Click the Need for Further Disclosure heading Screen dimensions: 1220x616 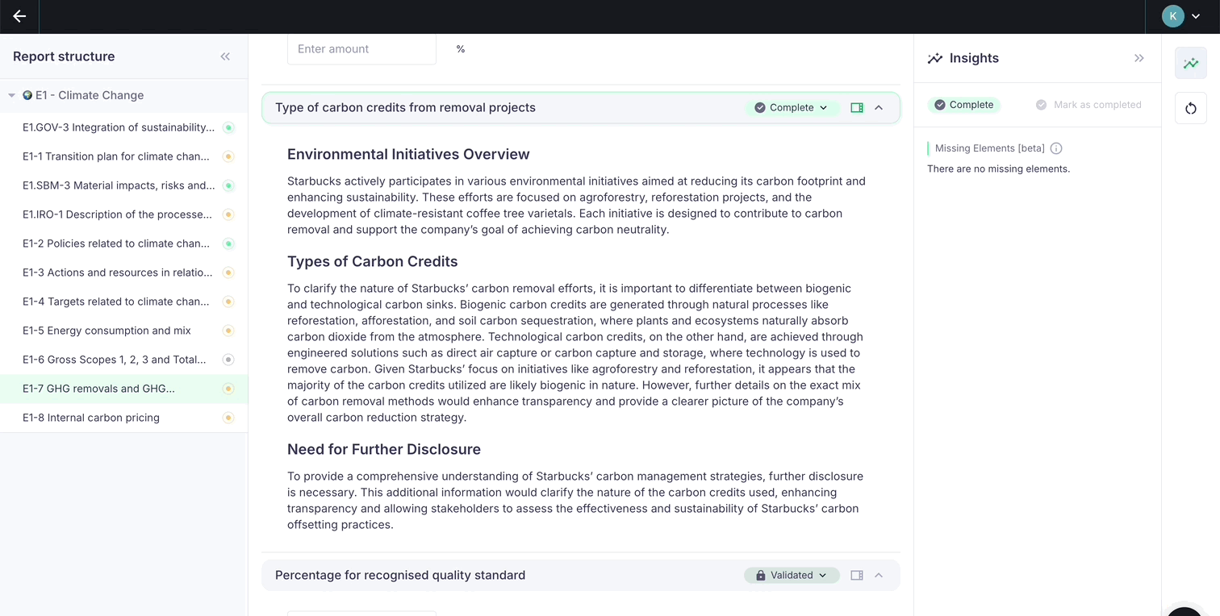[384, 449]
